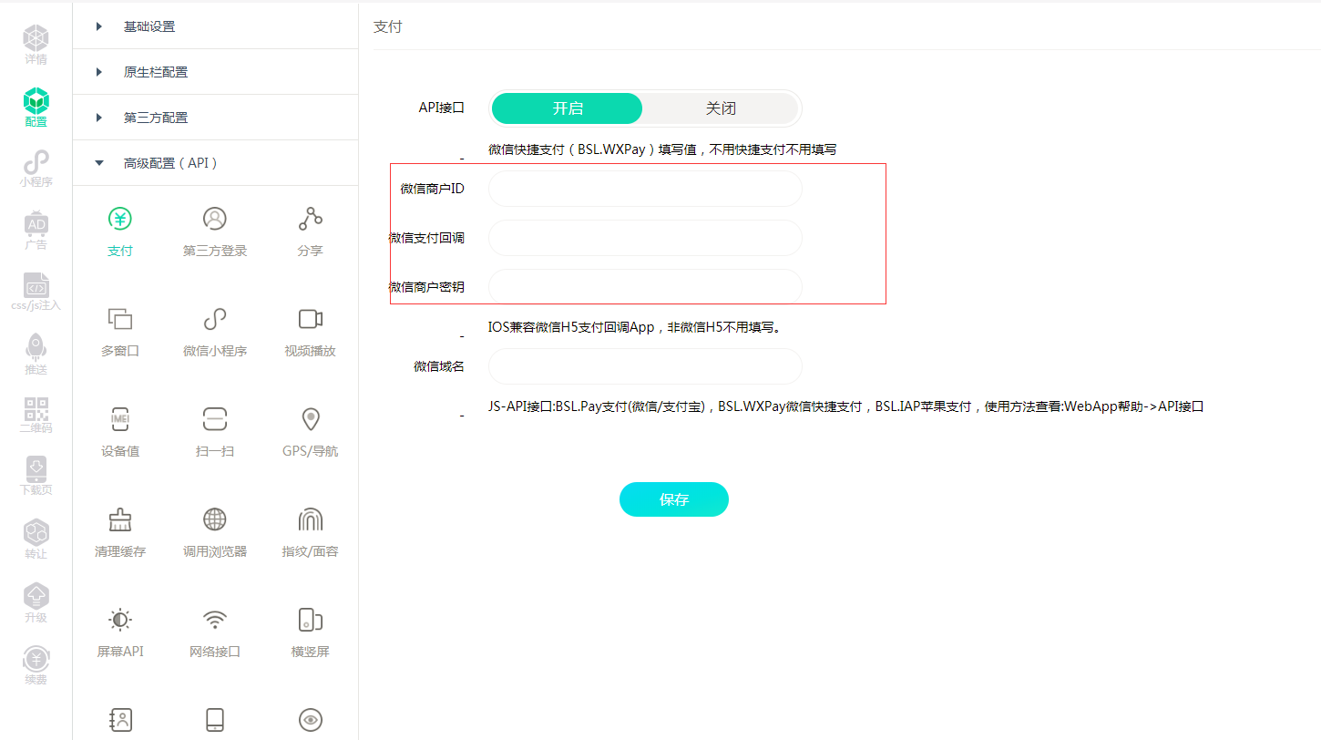Click the contacts book icon at bottom
Image resolution: width=1321 pixels, height=740 pixels.
pyautogui.click(x=120, y=720)
